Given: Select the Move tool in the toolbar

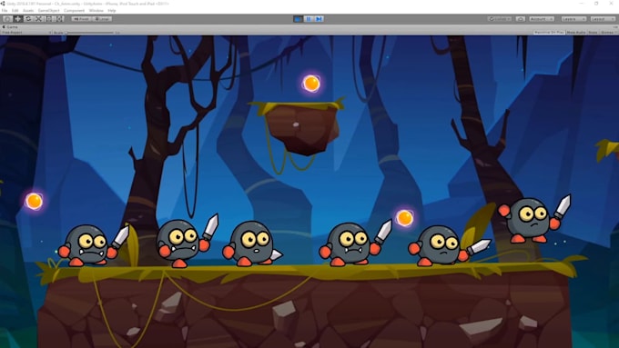Looking at the screenshot, I should [18, 19].
